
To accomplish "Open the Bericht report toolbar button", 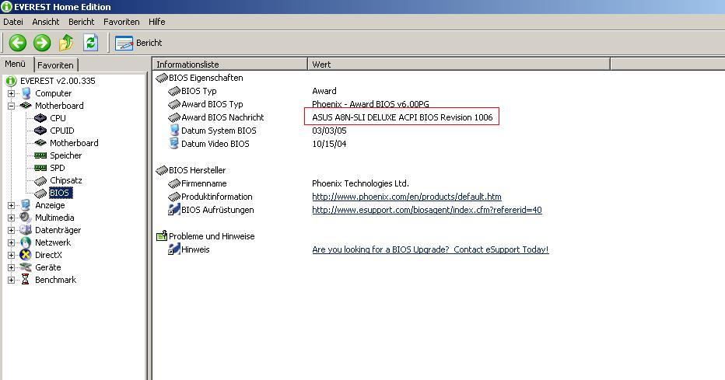I will 138,43.
